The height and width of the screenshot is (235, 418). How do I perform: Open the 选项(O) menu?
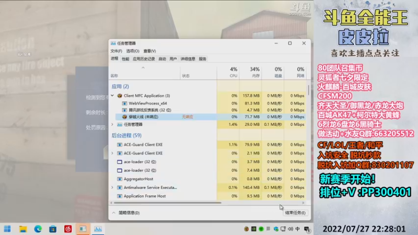tap(133, 51)
